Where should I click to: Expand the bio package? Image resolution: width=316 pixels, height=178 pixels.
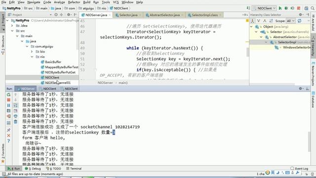coord(32,51)
